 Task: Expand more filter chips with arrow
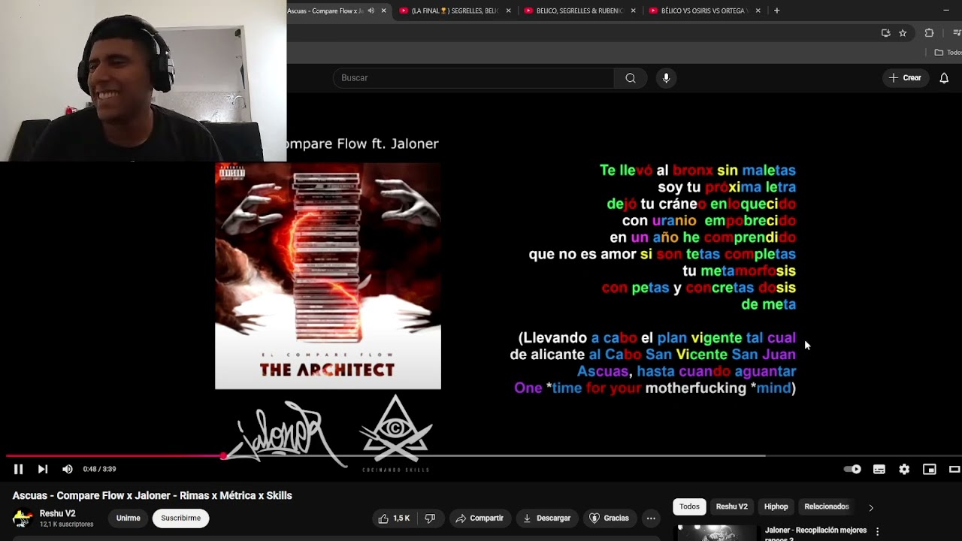click(x=871, y=508)
